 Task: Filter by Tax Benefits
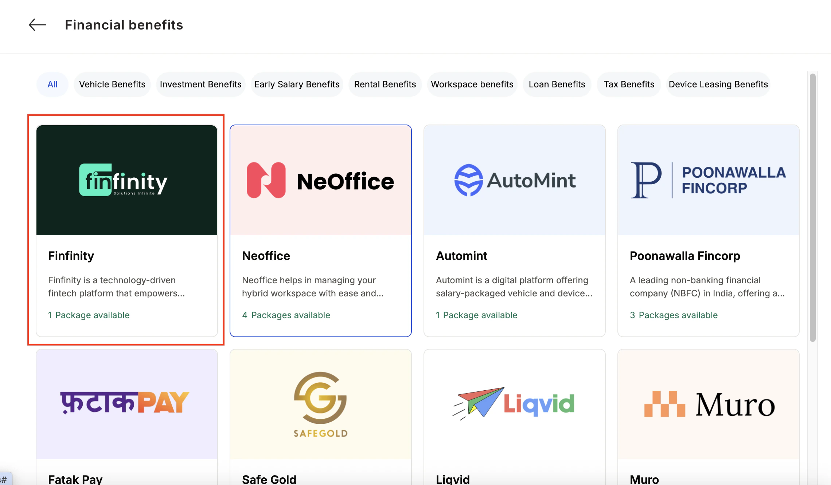[629, 84]
